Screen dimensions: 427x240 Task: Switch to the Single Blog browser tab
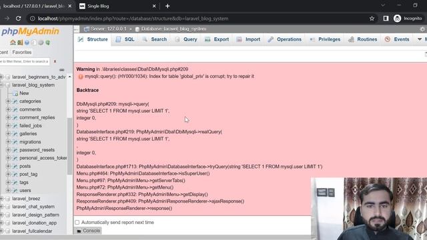click(x=117, y=6)
